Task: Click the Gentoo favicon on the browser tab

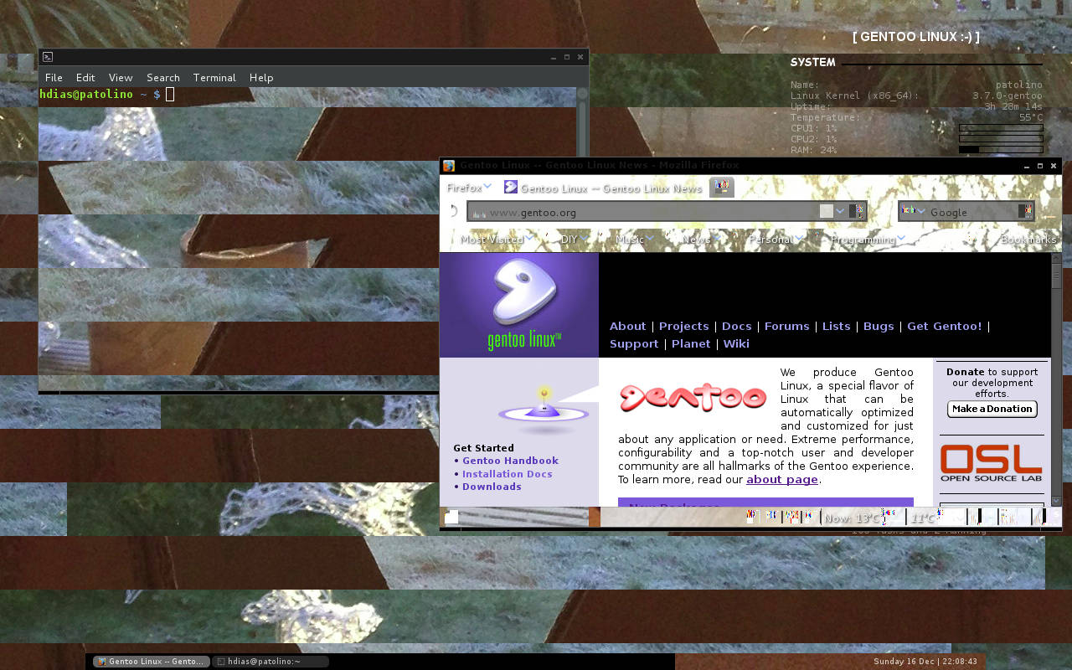Action: click(x=511, y=188)
